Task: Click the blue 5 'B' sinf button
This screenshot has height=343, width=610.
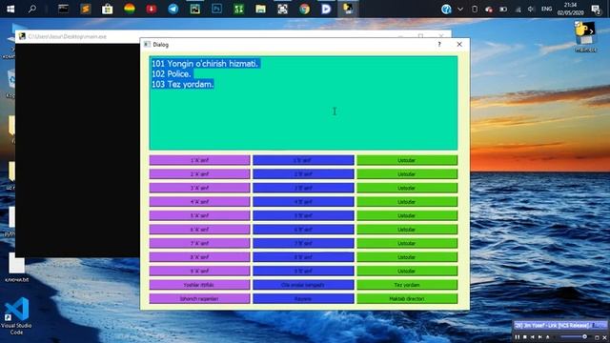Action: tap(303, 215)
